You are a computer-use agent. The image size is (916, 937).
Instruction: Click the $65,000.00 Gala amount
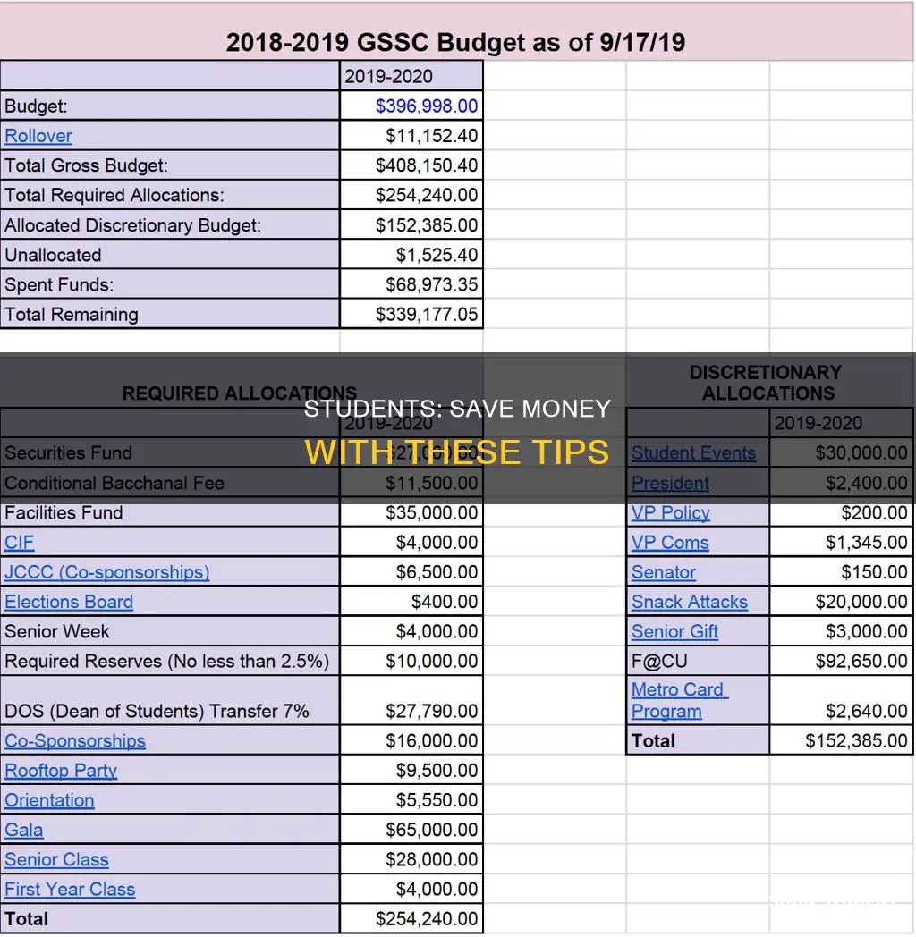pos(411,830)
